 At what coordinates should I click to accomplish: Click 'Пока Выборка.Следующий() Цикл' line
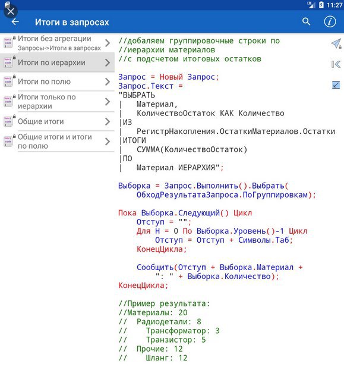[185, 213]
